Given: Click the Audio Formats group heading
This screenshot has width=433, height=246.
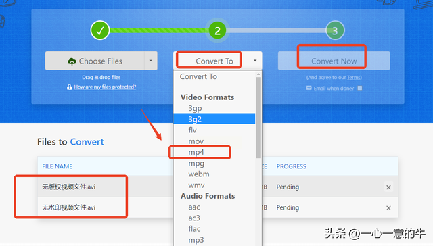Looking at the screenshot, I should pos(208,196).
